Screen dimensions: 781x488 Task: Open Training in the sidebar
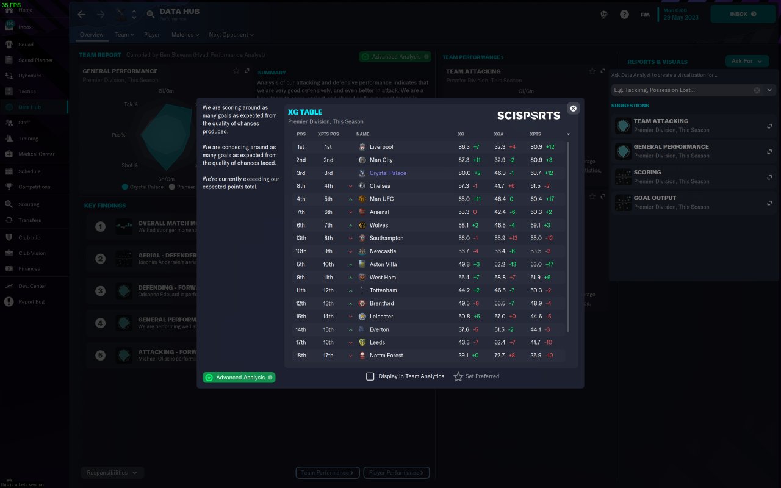coord(28,138)
